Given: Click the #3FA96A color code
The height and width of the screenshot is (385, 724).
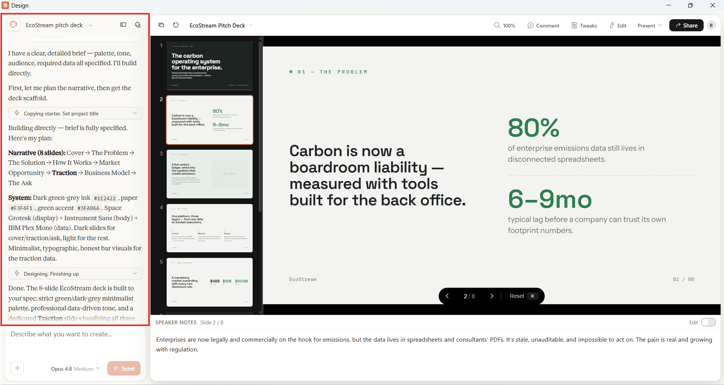Looking at the screenshot, I should (88, 208).
